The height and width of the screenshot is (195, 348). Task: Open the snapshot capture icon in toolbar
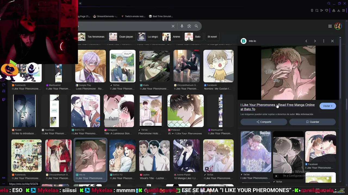pos(317,11)
